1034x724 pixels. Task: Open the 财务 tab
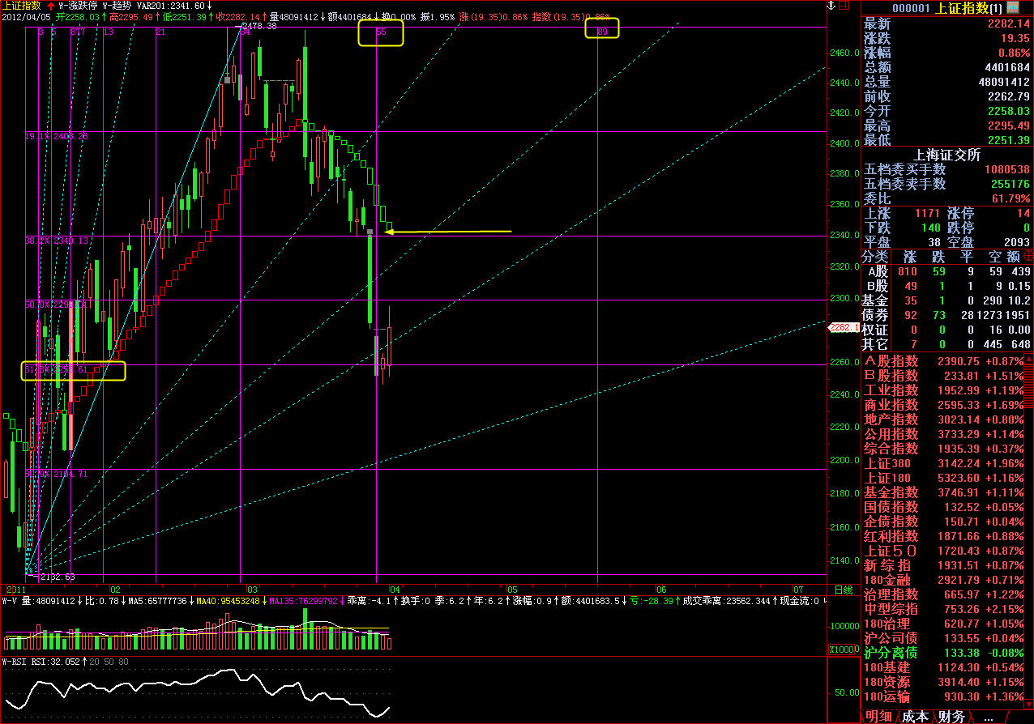(x=951, y=717)
